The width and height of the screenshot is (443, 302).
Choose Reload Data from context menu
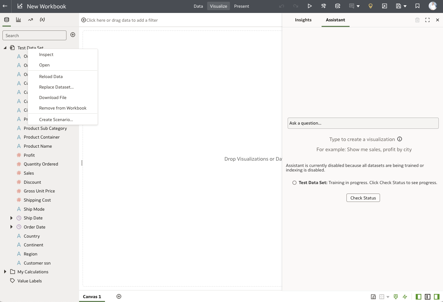[x=51, y=76]
